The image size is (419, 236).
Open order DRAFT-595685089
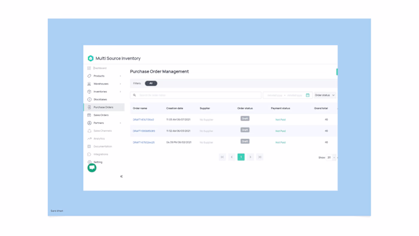144,131
